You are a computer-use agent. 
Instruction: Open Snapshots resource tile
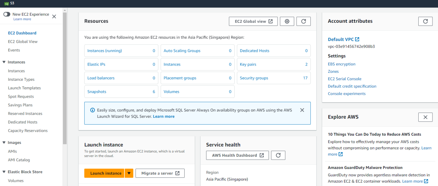point(121,92)
